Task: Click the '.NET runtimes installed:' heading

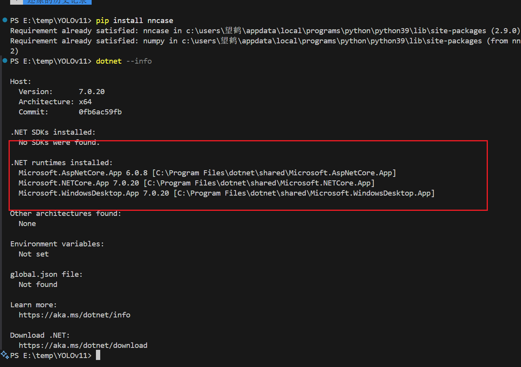Action: (x=62, y=162)
